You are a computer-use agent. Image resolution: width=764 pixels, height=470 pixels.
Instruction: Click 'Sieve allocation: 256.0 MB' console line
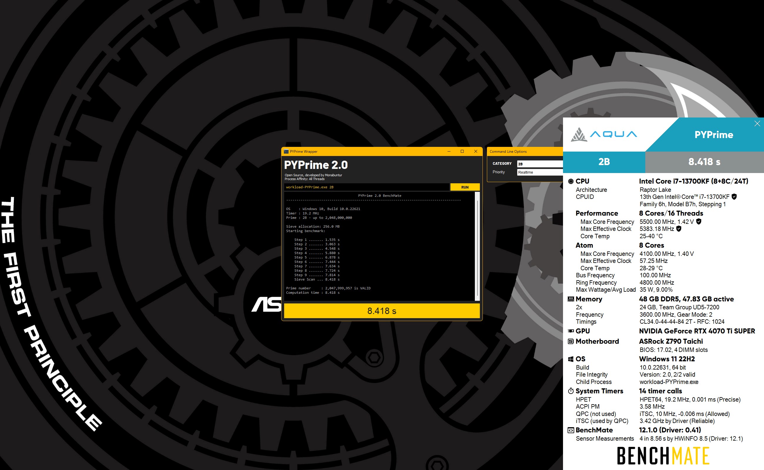(x=313, y=226)
